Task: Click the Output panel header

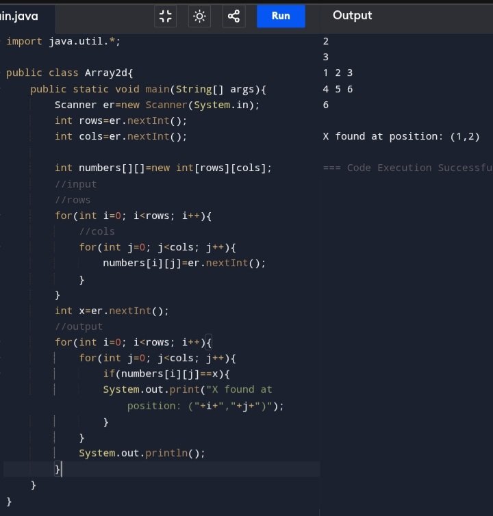Action: pyautogui.click(x=352, y=16)
